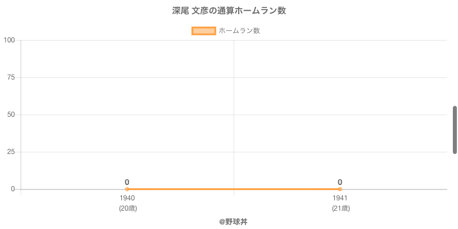The height and width of the screenshot is (229, 458).
Task: Toggle the ホームラン数 legend label
Action: tap(239, 31)
